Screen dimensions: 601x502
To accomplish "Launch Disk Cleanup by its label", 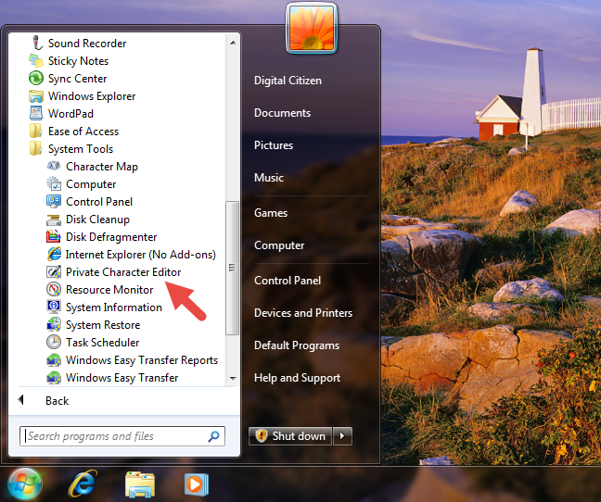I will (97, 220).
